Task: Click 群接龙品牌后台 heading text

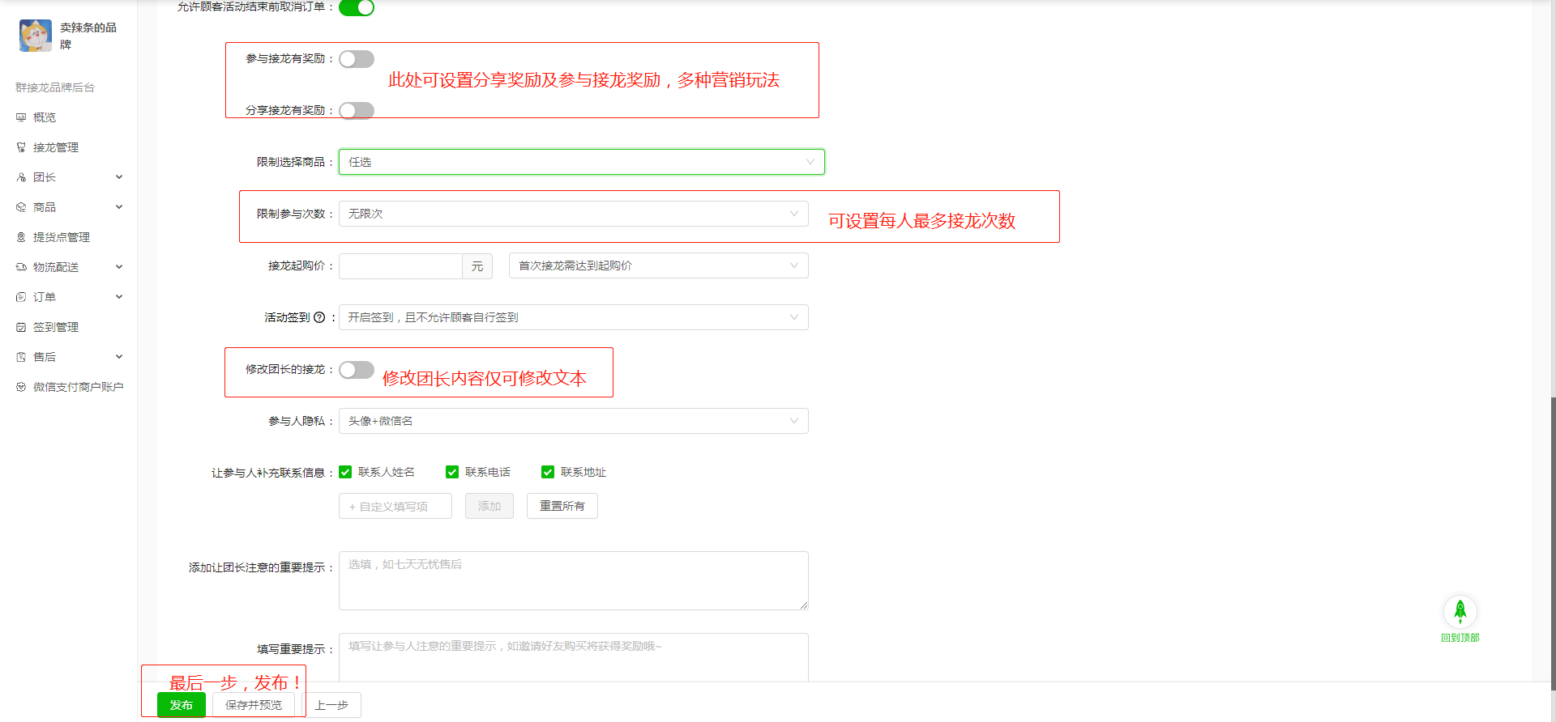Action: (55, 87)
